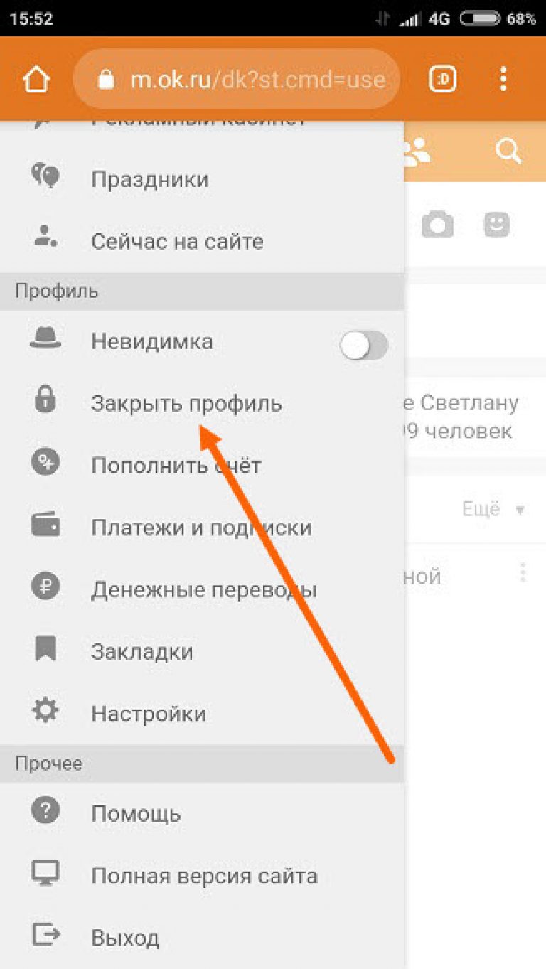The width and height of the screenshot is (546, 969).
Task: Open Денежные переводы
Action: 202,589
